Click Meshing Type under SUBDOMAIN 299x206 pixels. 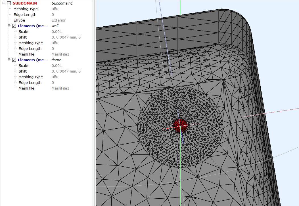tap(26, 9)
